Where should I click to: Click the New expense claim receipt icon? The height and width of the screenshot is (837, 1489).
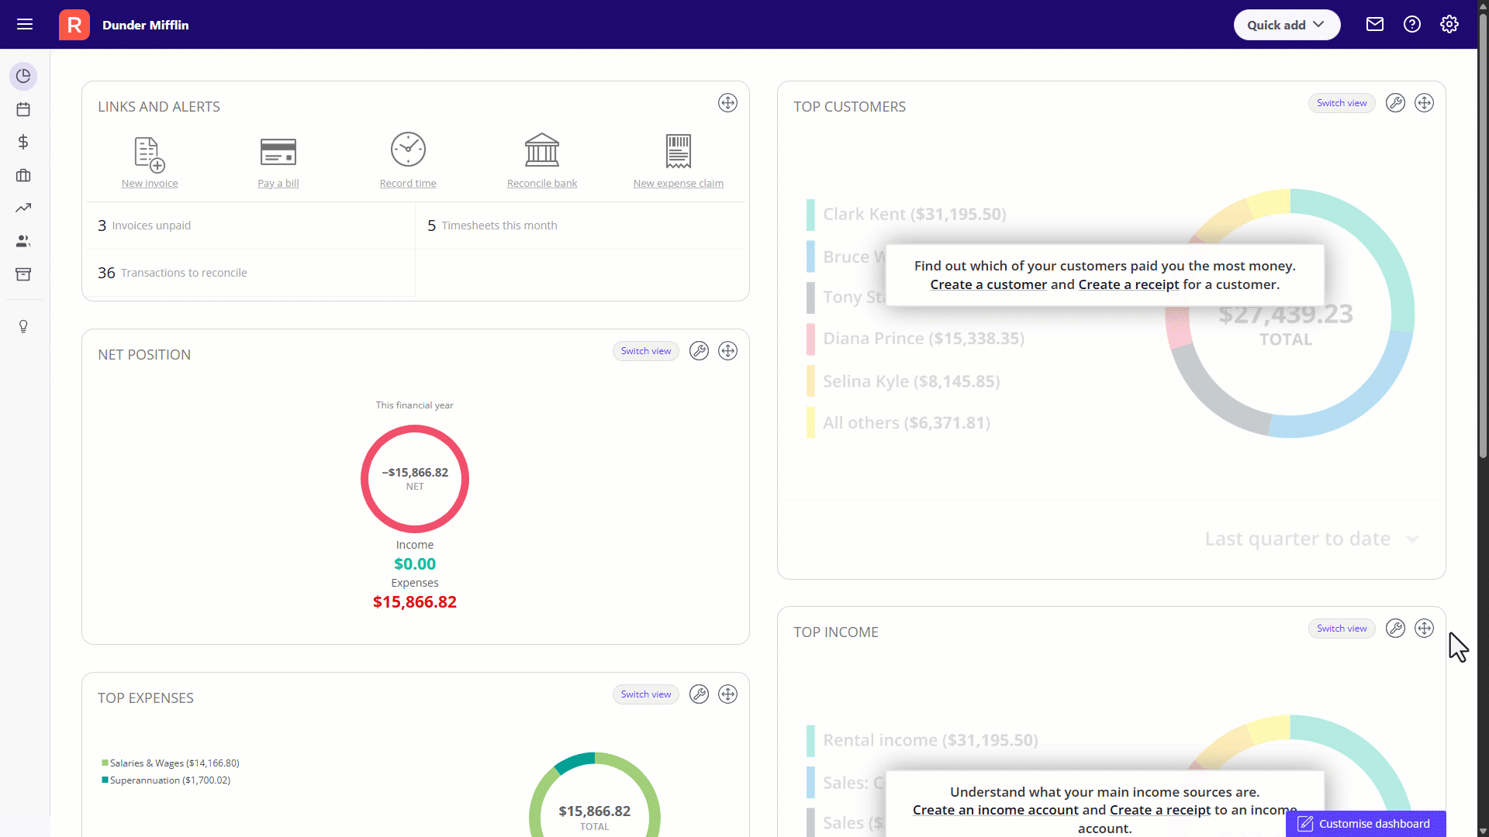(678, 151)
